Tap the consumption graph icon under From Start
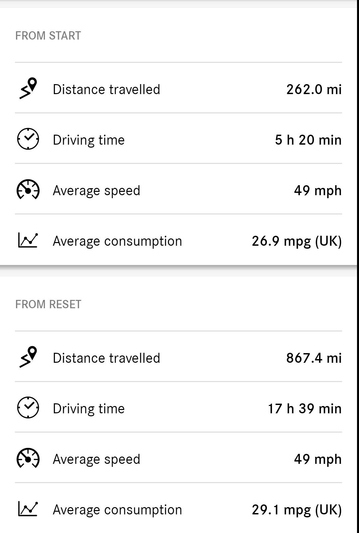 tap(28, 240)
